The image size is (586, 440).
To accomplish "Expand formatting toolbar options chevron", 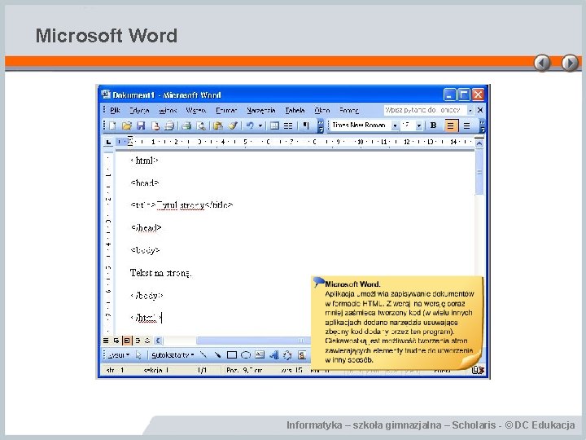I will (x=482, y=125).
